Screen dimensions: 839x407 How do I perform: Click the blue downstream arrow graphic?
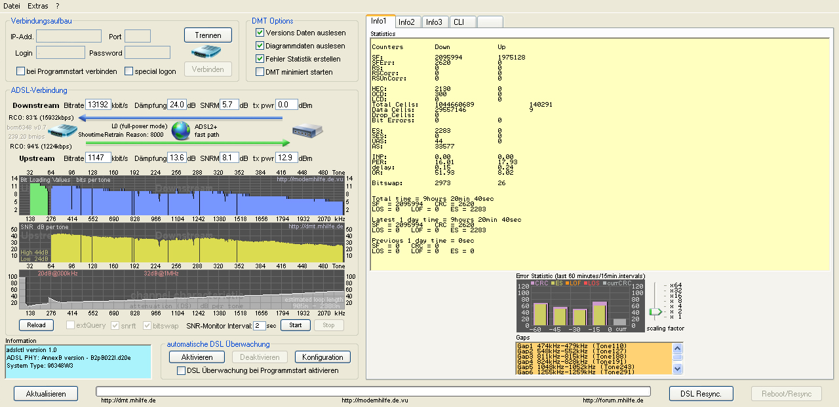point(180,118)
